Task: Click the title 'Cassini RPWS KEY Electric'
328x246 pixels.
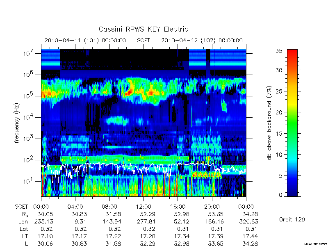Action: pyautogui.click(x=143, y=29)
